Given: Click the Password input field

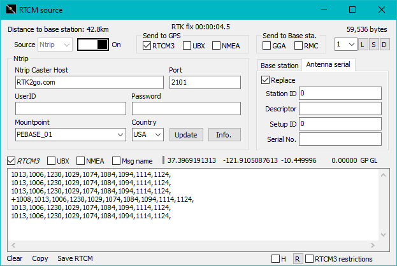Looking at the screenshot, I should 186,108.
